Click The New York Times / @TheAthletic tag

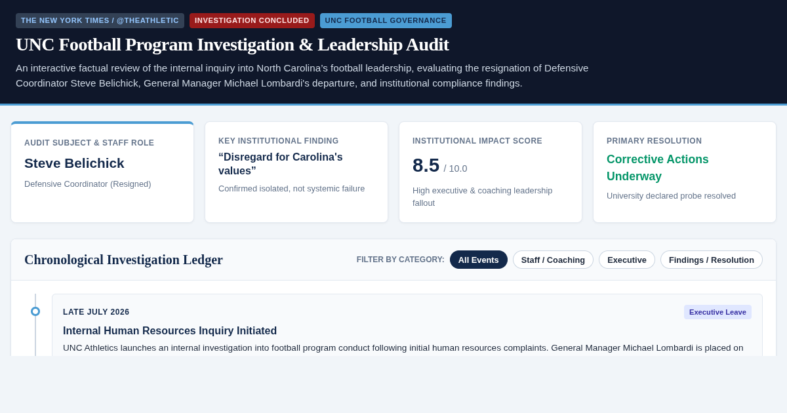pyautogui.click(x=100, y=20)
